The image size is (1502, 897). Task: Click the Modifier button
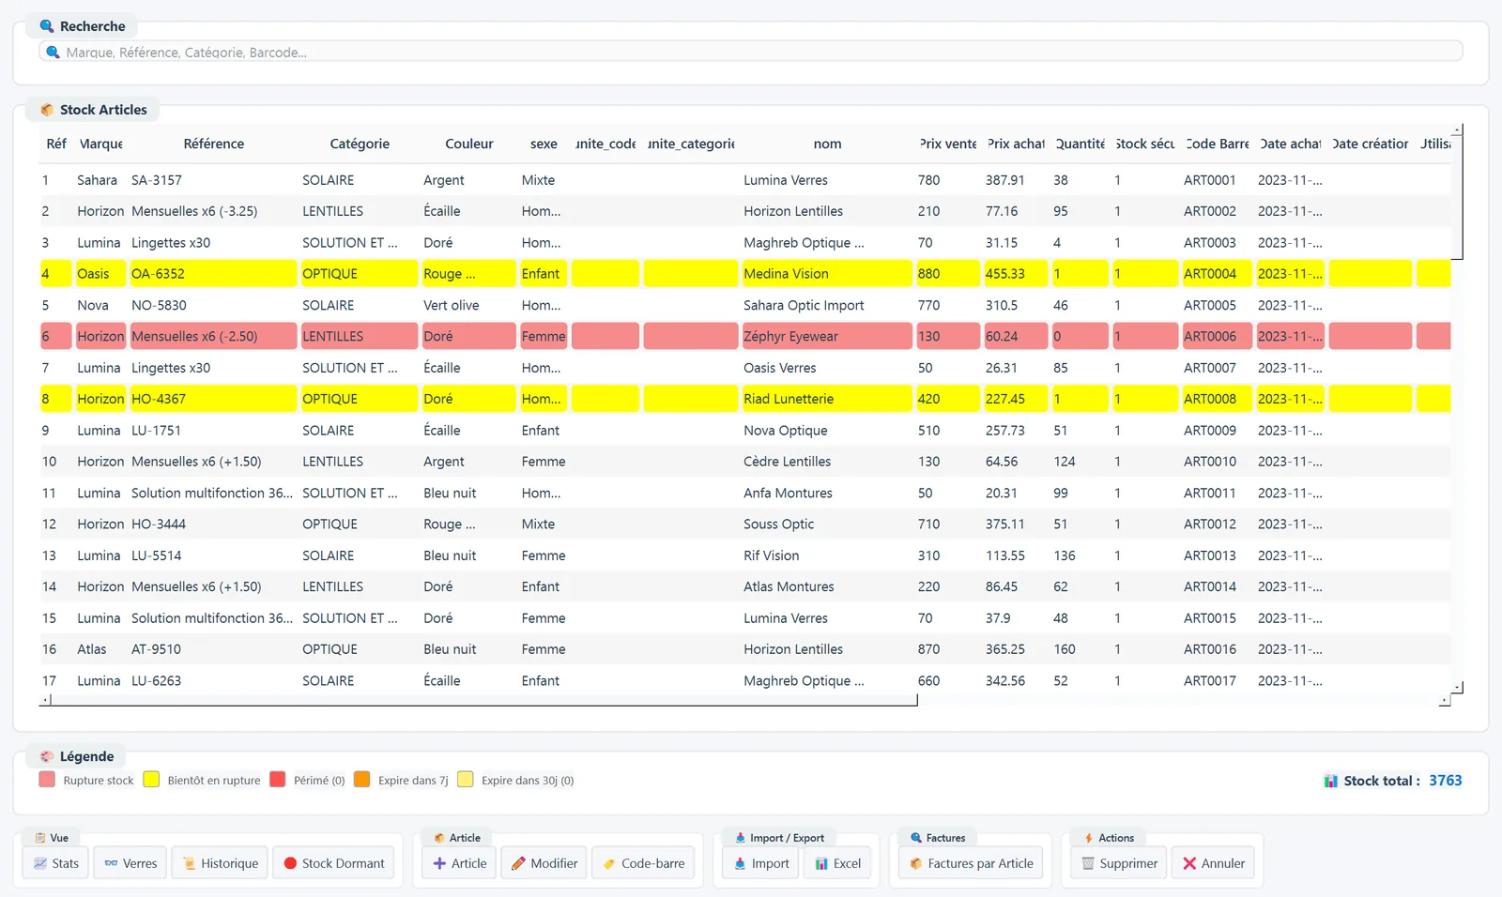point(544,863)
